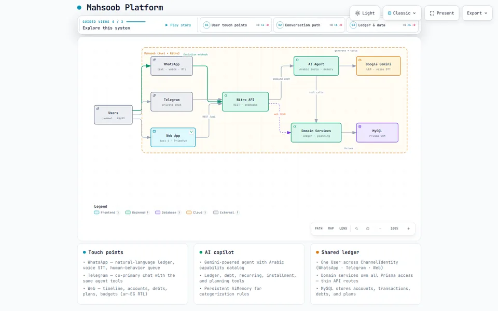This screenshot has height=311, width=498.
Task: Click the 'inbound chat' edge label
Action: coord(281,79)
